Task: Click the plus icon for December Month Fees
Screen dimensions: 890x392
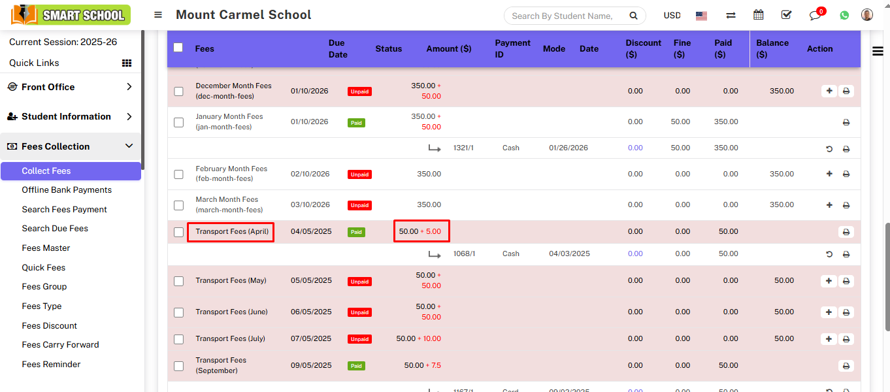Action: click(x=829, y=91)
